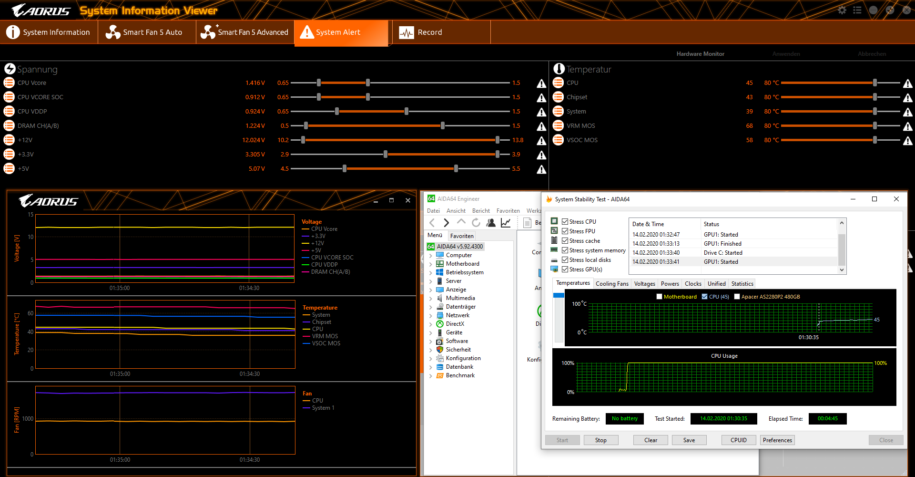
Task: Toggle the CPU temperature list icon
Action: 558,83
